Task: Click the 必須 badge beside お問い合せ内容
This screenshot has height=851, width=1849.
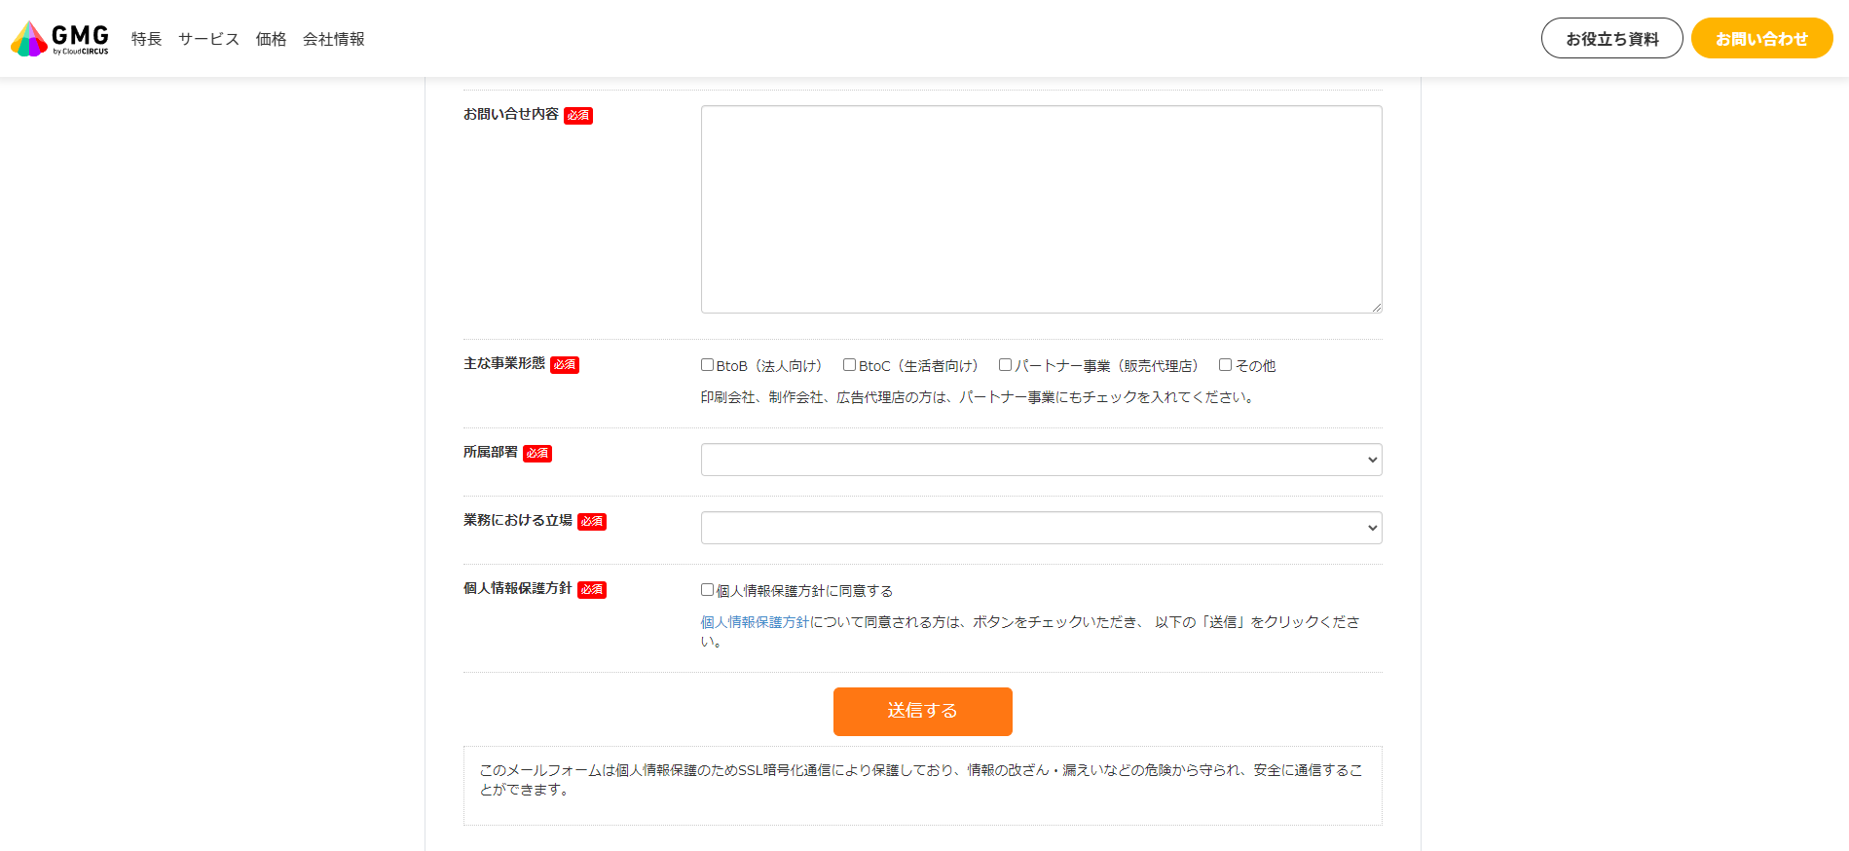Action: point(578,116)
